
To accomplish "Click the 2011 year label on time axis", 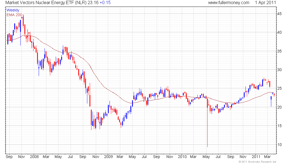I will (x=256, y=157).
